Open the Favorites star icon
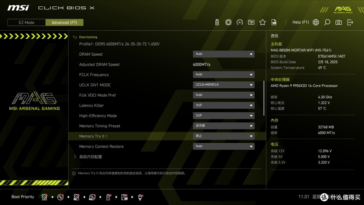This screenshot has width=364, height=205. 263,22
